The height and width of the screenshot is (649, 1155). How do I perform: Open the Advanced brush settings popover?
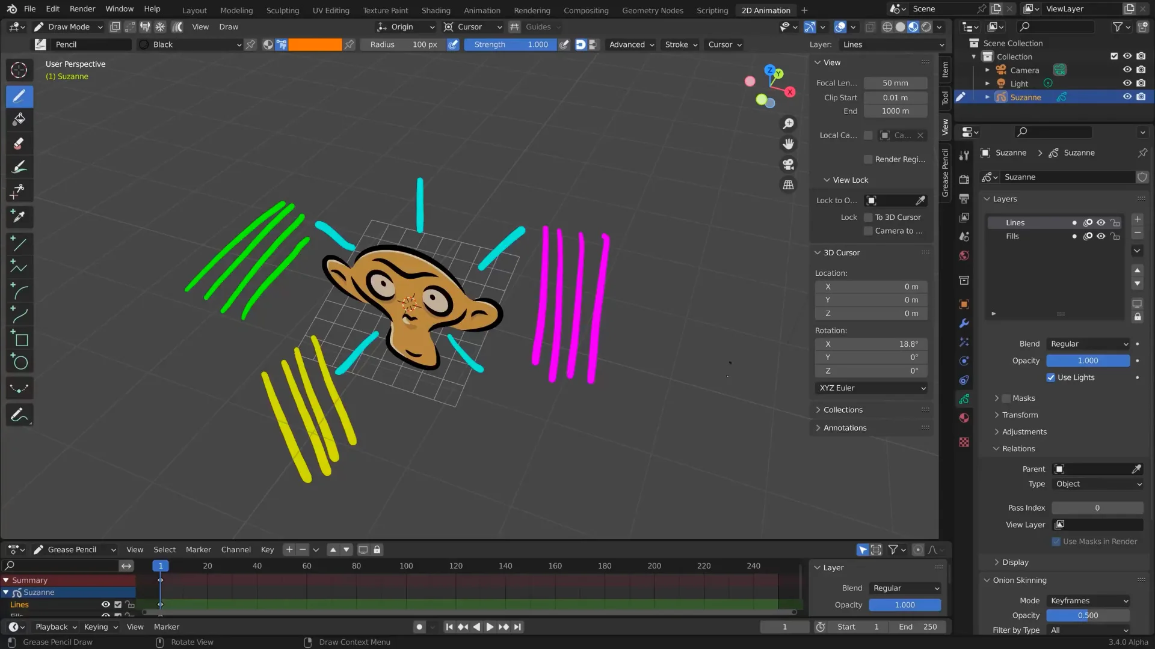click(631, 44)
